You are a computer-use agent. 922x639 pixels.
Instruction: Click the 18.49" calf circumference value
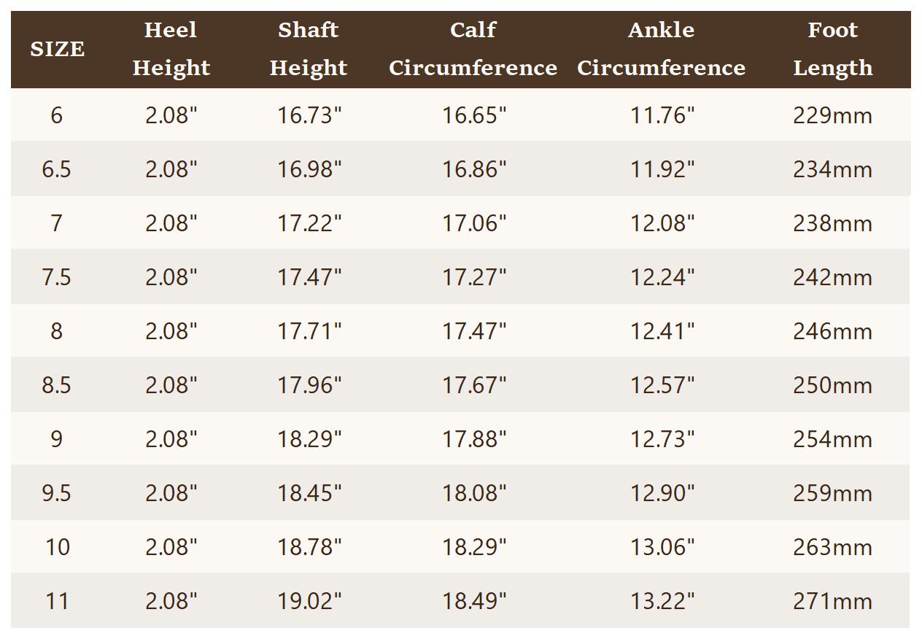pyautogui.click(x=474, y=601)
